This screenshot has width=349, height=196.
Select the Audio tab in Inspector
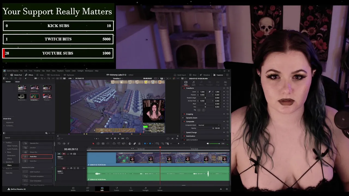(193, 83)
